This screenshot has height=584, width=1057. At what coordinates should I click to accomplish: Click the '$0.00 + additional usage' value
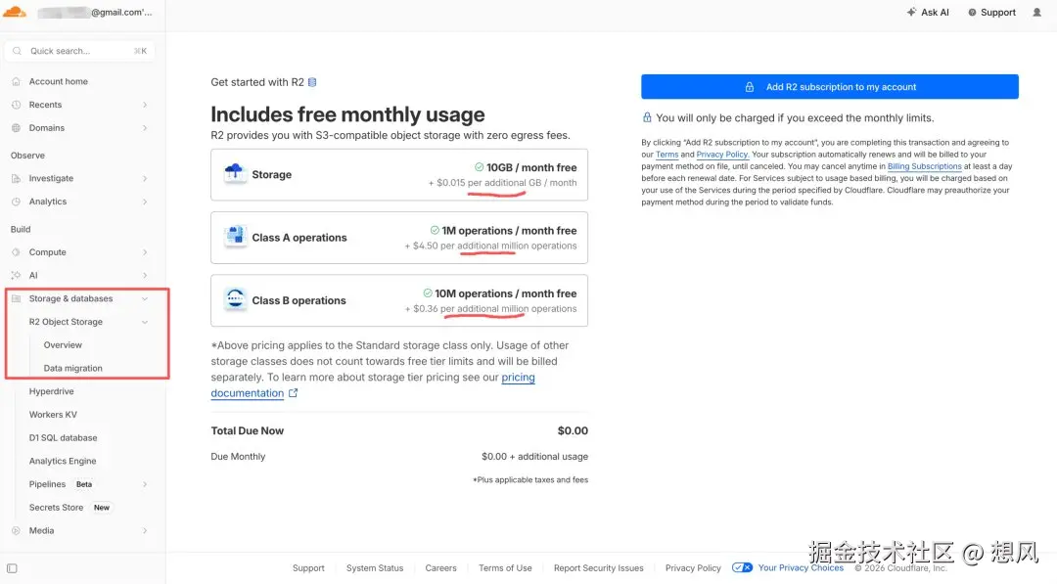[534, 457]
